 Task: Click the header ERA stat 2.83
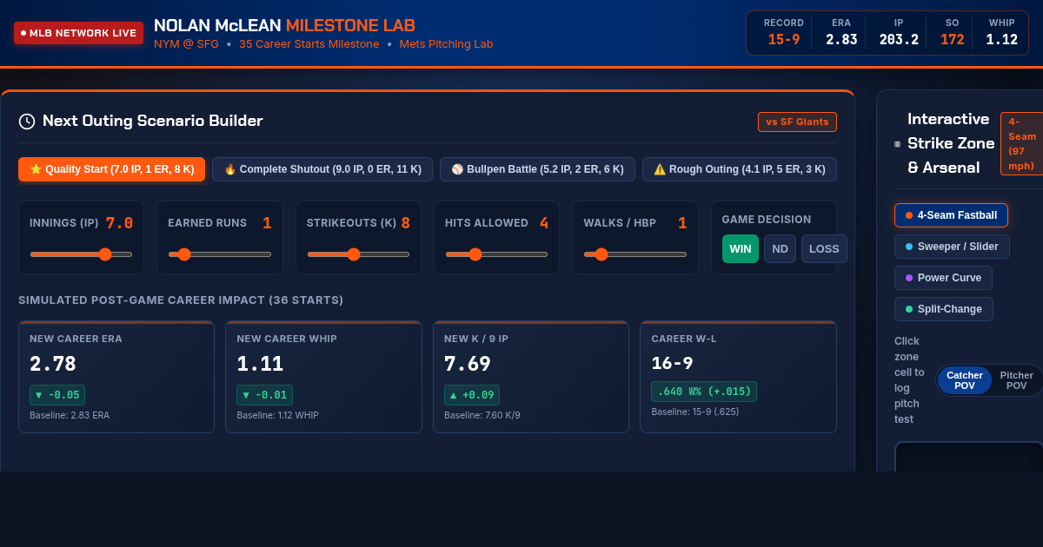tap(841, 40)
